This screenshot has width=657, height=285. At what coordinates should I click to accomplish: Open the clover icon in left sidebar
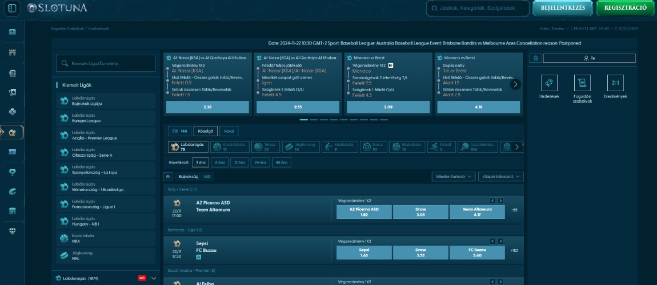tap(12, 112)
